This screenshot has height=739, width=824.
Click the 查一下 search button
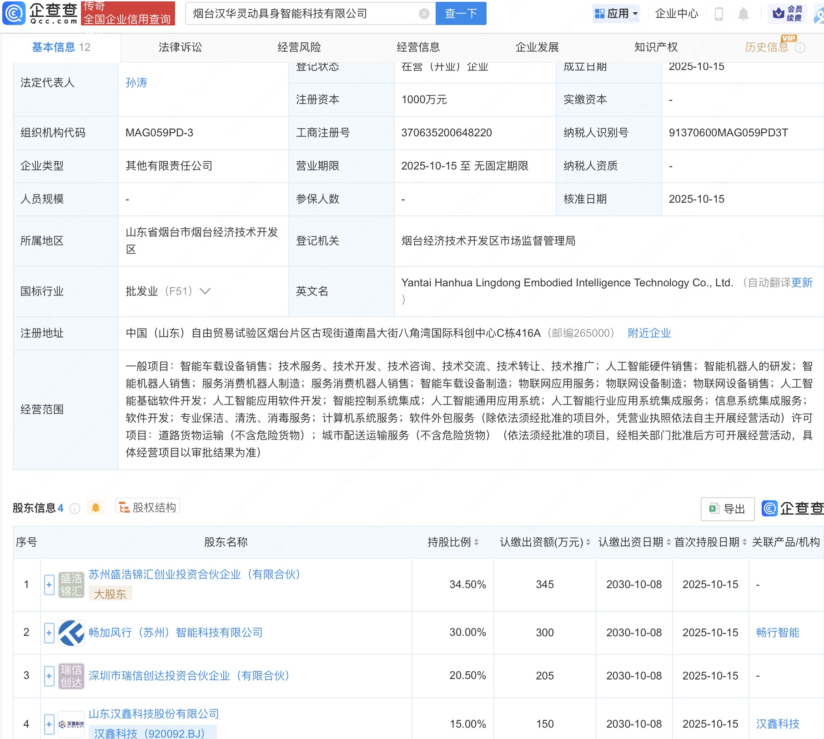(461, 14)
